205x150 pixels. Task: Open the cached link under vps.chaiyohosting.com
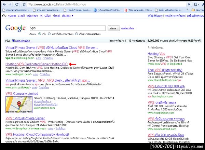pyautogui.click(x=38, y=58)
